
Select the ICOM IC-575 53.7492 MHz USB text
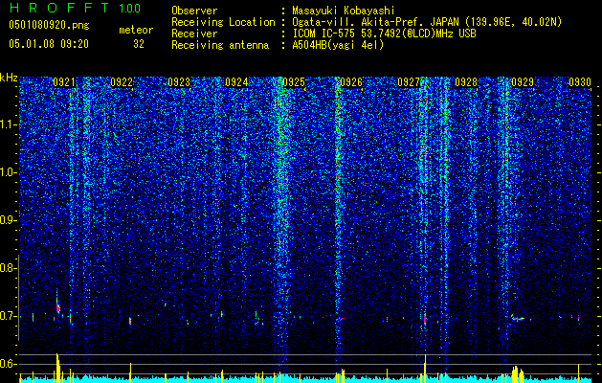pyautogui.click(x=384, y=34)
